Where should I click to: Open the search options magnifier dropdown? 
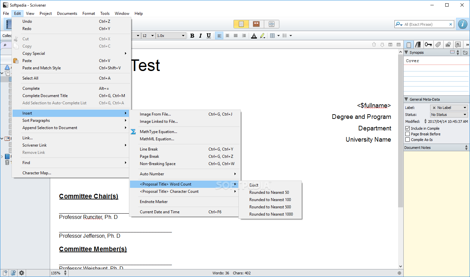[399, 24]
